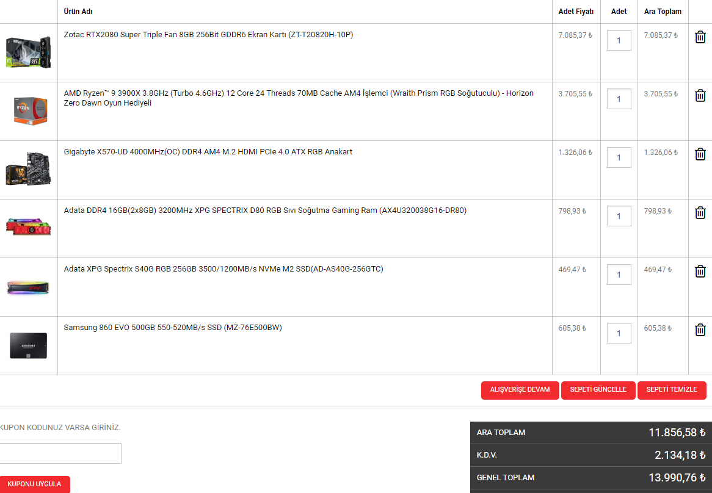Empty cart with SEPETİ TEMİZLE

click(672, 390)
